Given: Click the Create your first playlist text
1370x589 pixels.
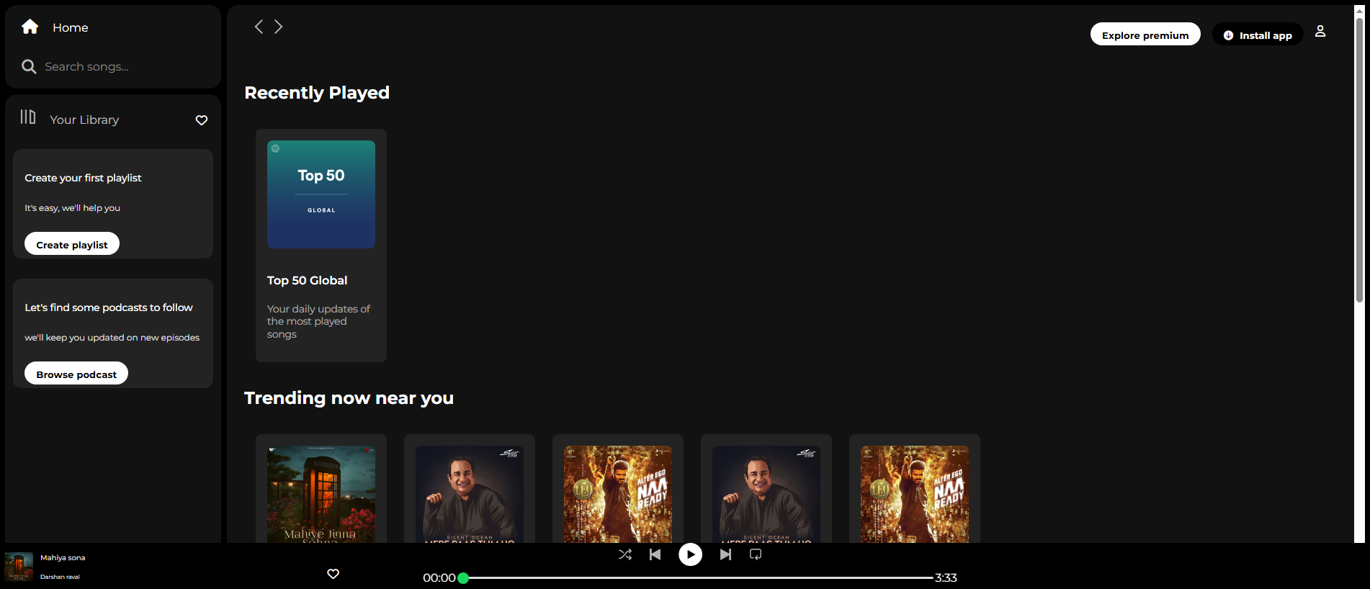Looking at the screenshot, I should (83, 178).
